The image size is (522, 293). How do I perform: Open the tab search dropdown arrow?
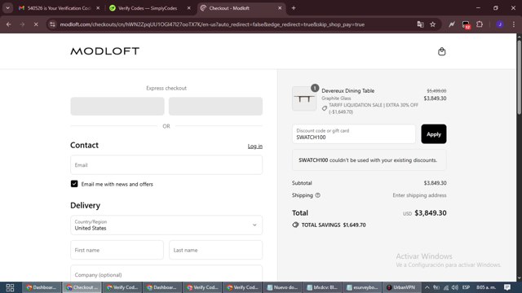coord(7,8)
